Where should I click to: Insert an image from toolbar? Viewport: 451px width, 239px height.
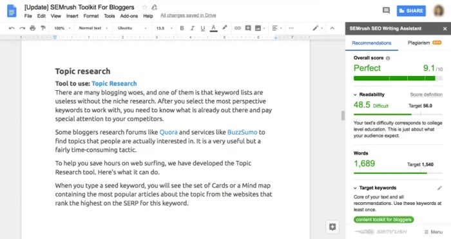tap(258, 28)
